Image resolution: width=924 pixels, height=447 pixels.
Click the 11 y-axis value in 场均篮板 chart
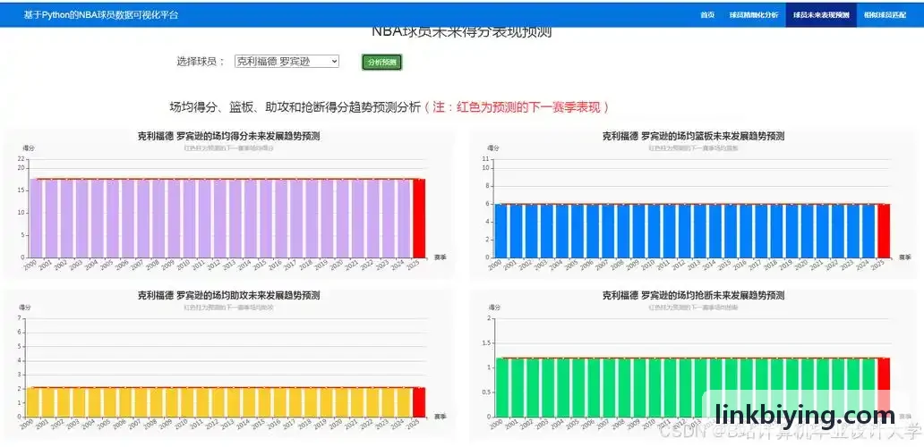(486, 159)
